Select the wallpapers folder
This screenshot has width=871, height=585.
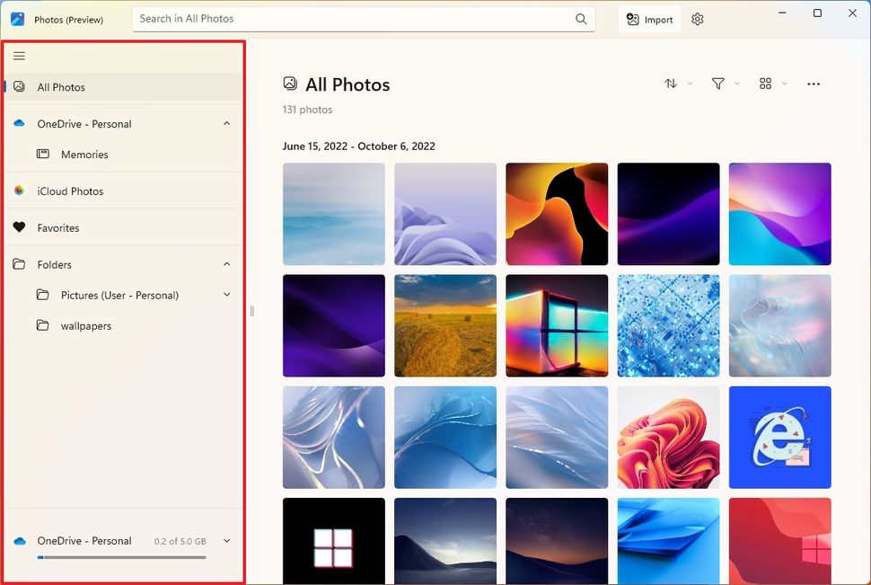point(85,325)
